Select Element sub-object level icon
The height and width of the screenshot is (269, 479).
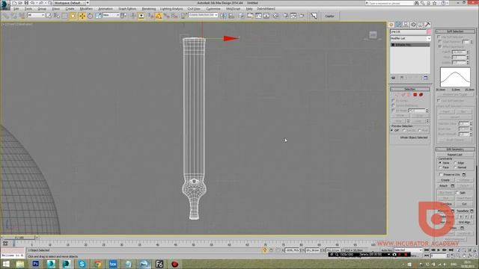421,95
